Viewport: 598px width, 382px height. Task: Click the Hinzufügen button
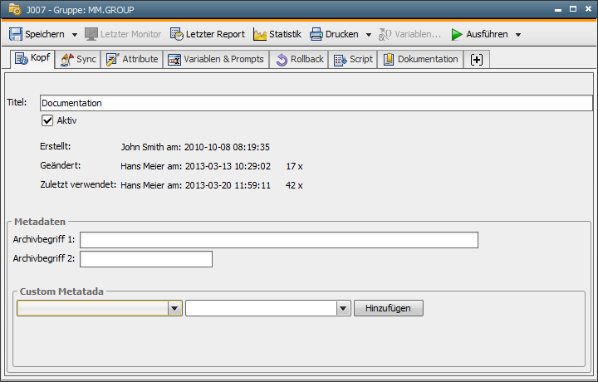click(388, 308)
